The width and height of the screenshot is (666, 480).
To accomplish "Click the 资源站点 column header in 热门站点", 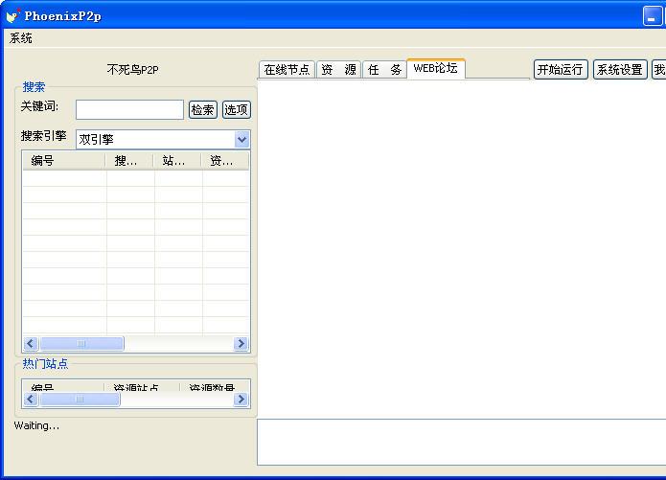I will [142, 386].
